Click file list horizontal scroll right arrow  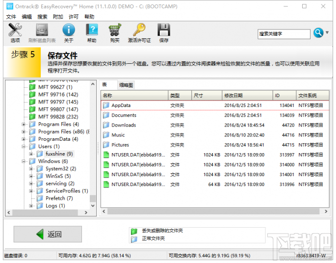326,211
